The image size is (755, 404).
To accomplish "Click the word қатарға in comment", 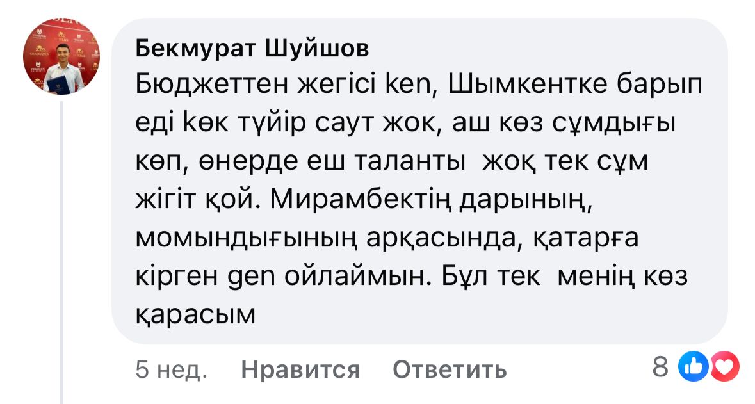I will [x=585, y=238].
